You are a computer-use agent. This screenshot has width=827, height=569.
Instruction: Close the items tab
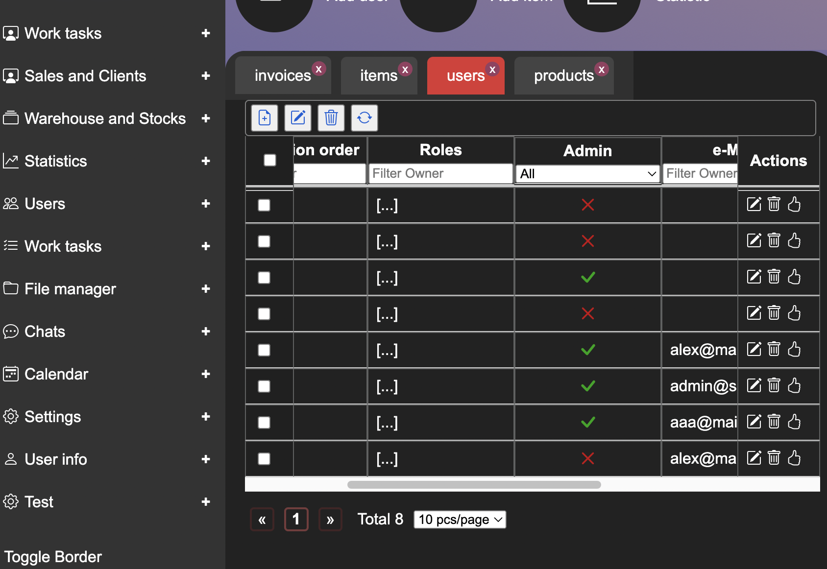pyautogui.click(x=405, y=69)
